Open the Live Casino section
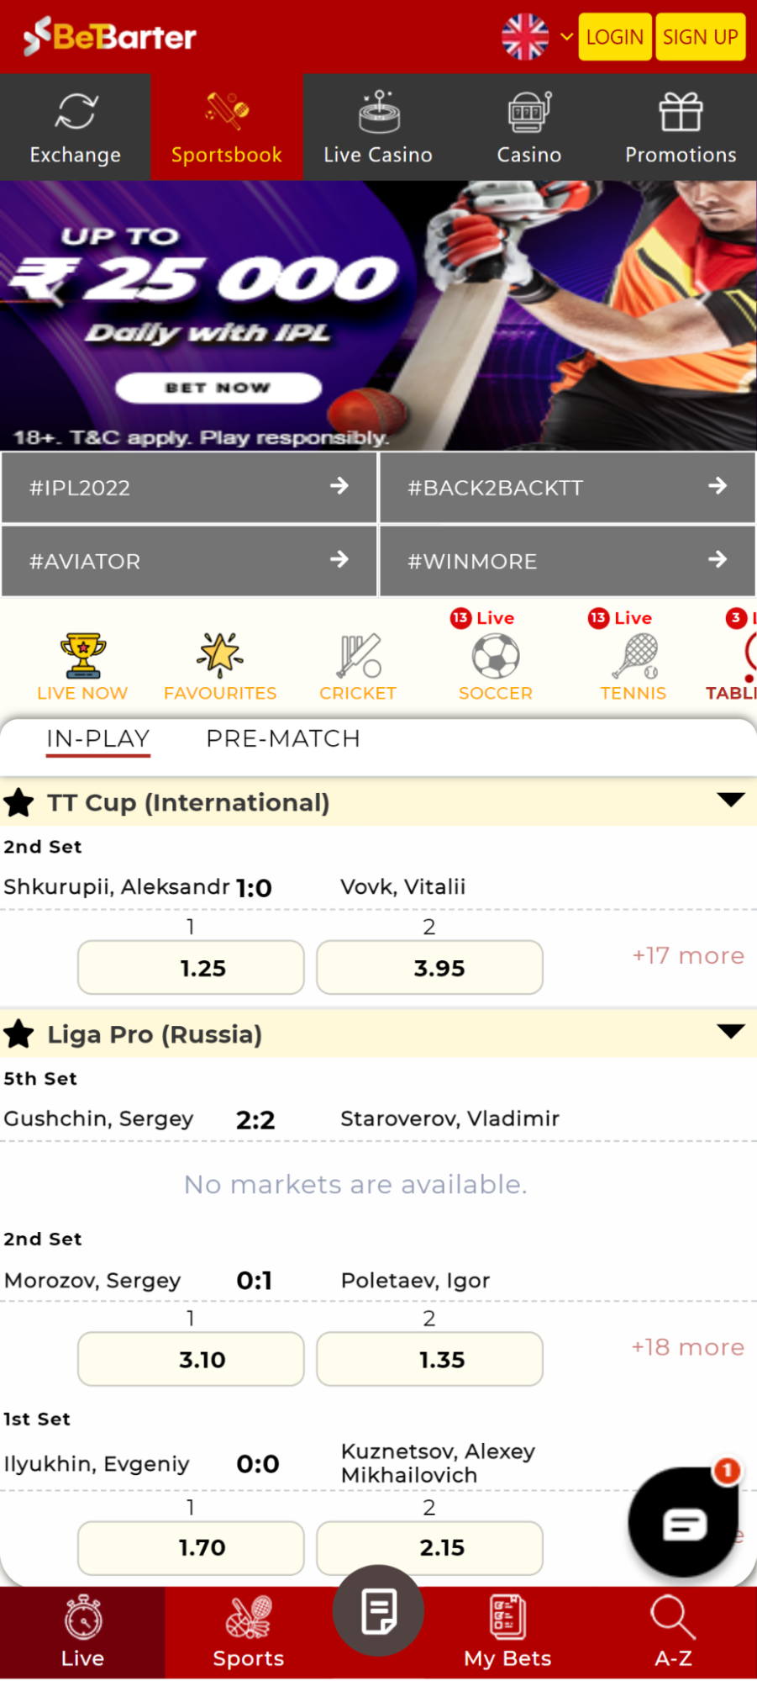The height and width of the screenshot is (1681, 757). point(378,128)
